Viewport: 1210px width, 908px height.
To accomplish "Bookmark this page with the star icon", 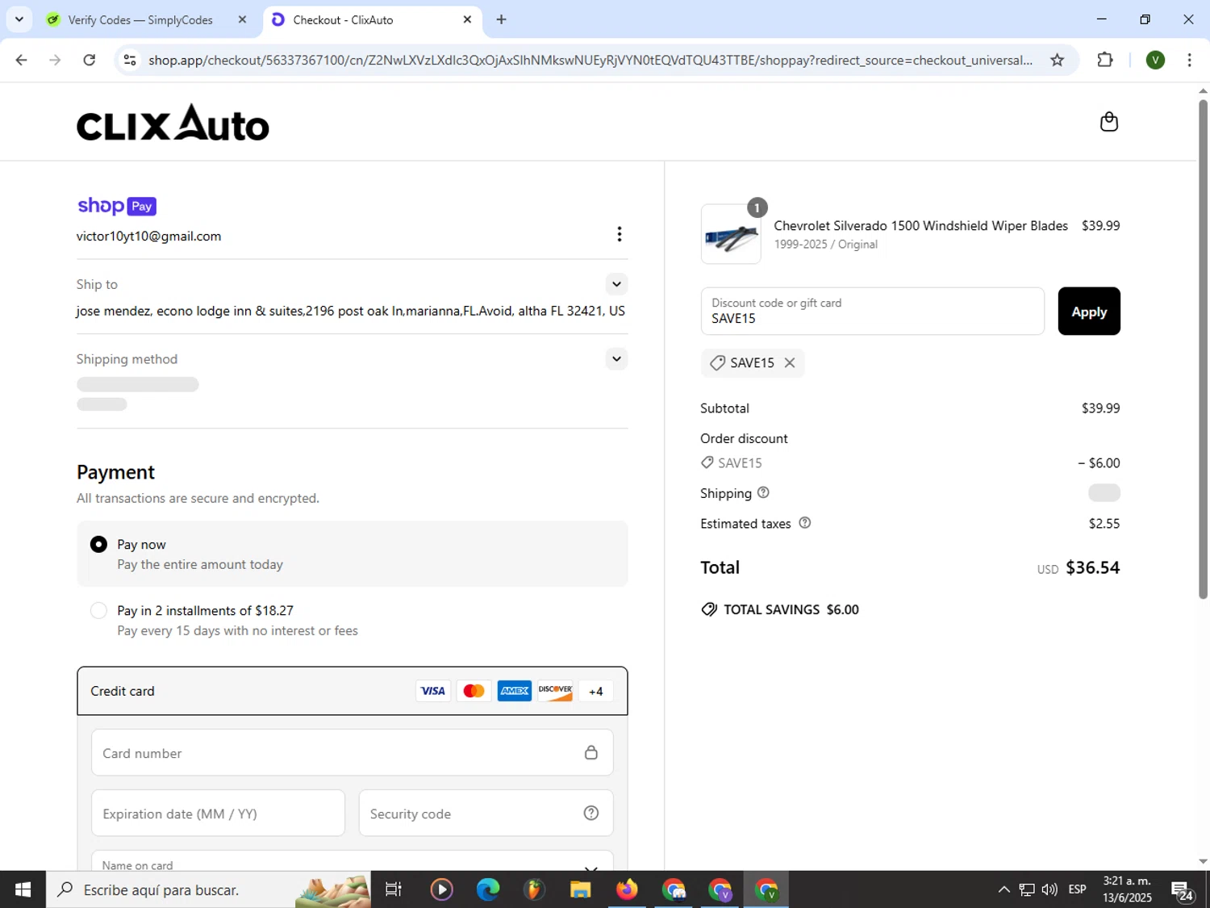I will (1057, 60).
